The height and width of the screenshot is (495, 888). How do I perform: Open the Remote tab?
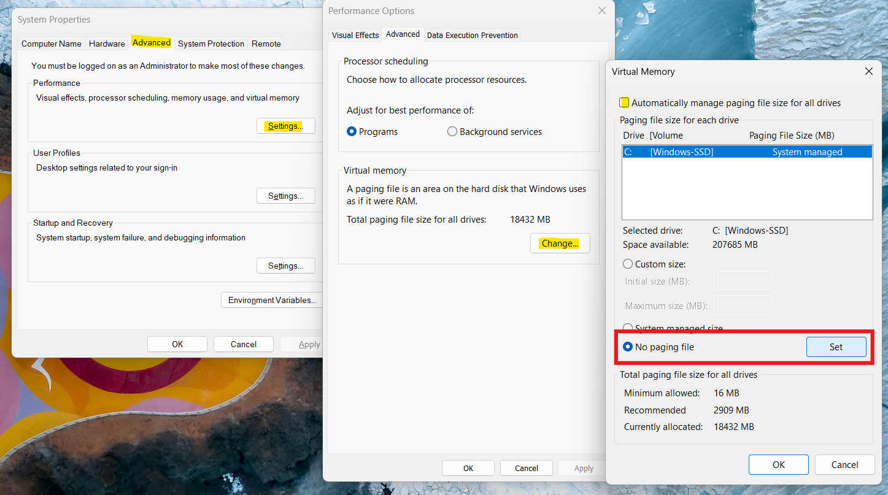pos(266,44)
